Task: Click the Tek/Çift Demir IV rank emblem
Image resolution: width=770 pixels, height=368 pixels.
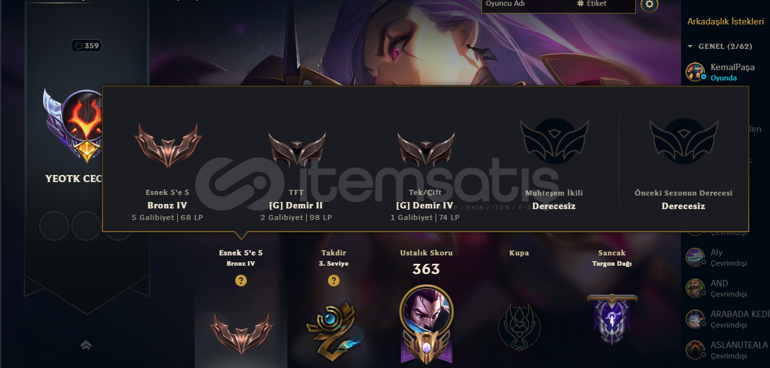Action: (x=426, y=149)
